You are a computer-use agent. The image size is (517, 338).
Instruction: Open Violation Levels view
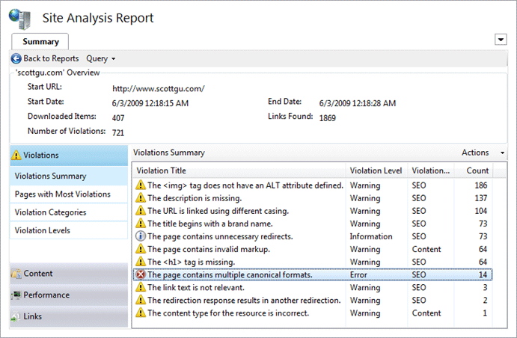click(x=69, y=230)
